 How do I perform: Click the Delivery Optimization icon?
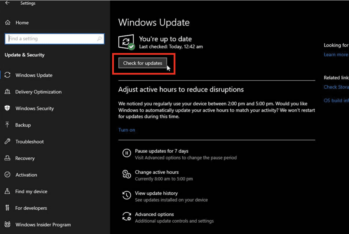point(7,91)
